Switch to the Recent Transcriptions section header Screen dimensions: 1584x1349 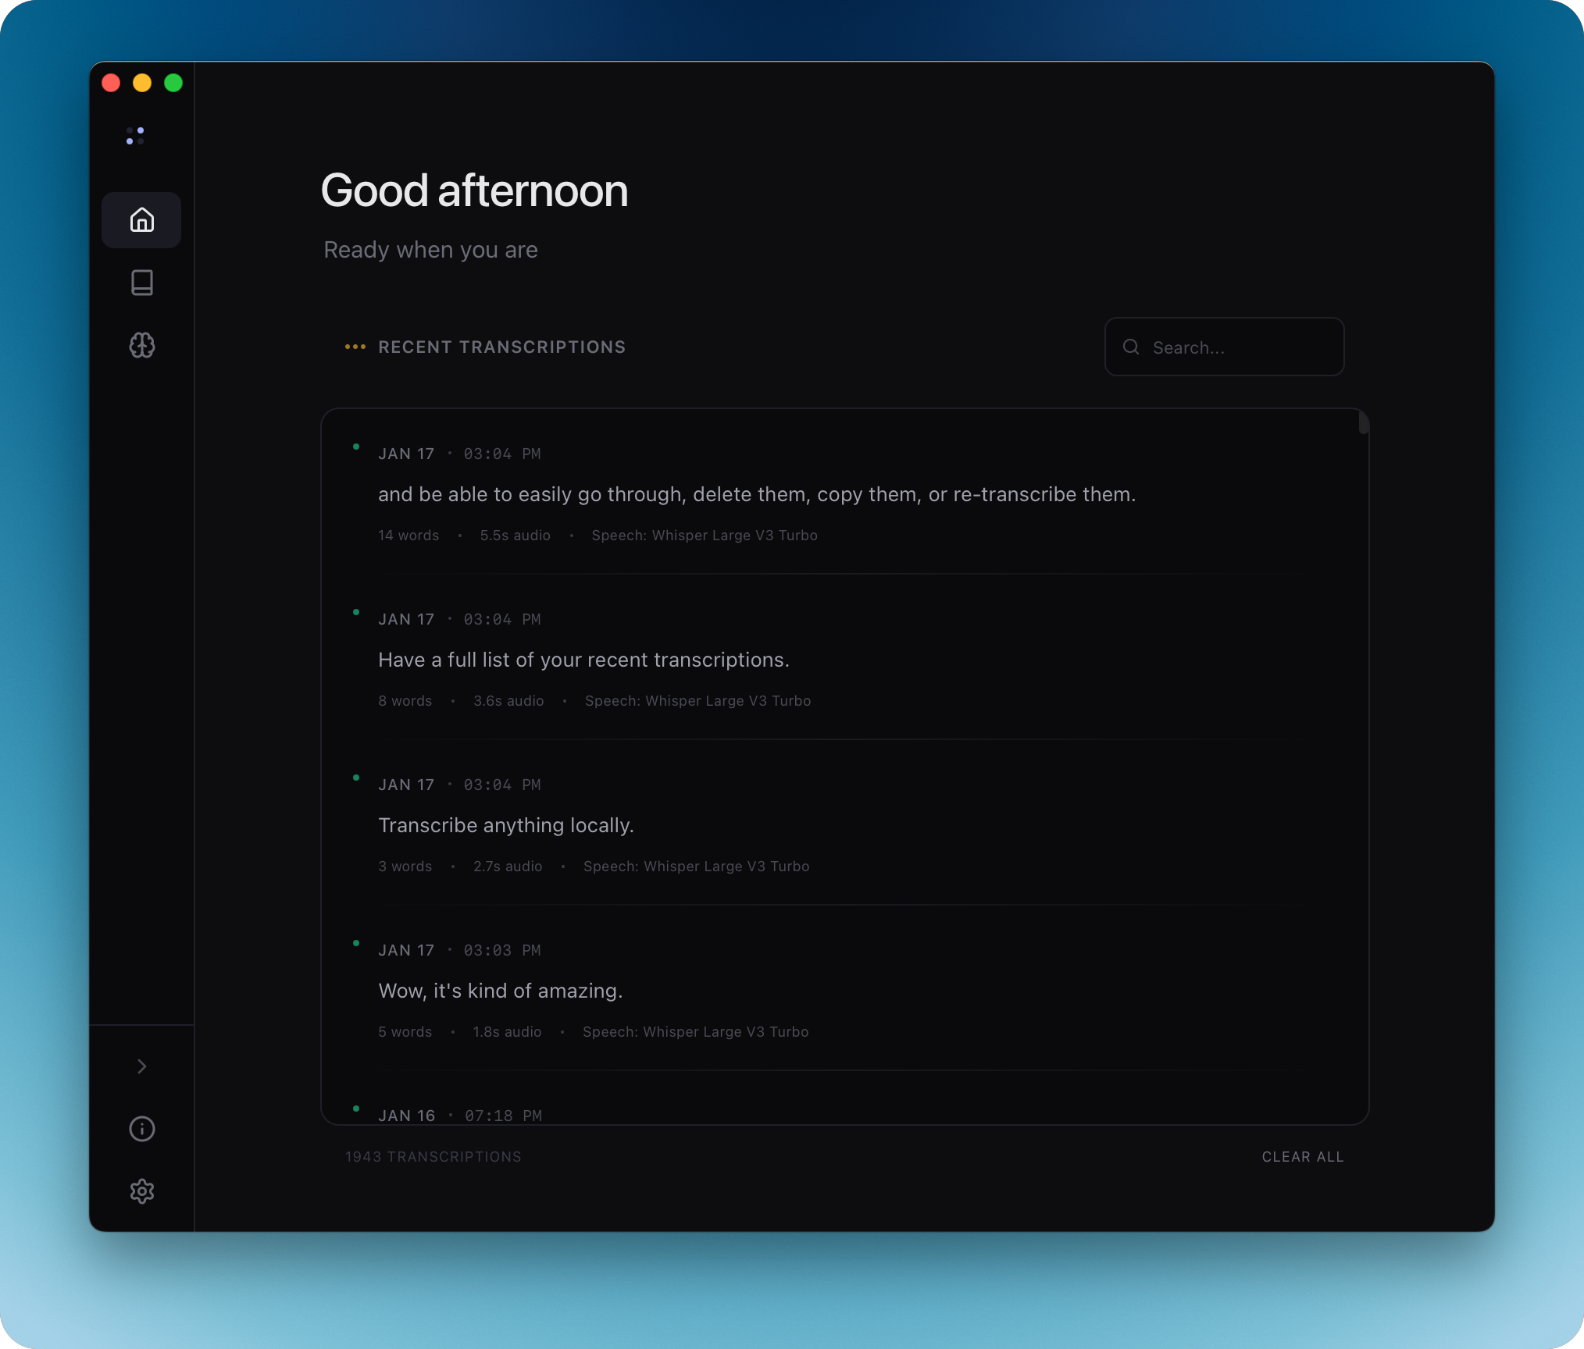click(x=501, y=347)
